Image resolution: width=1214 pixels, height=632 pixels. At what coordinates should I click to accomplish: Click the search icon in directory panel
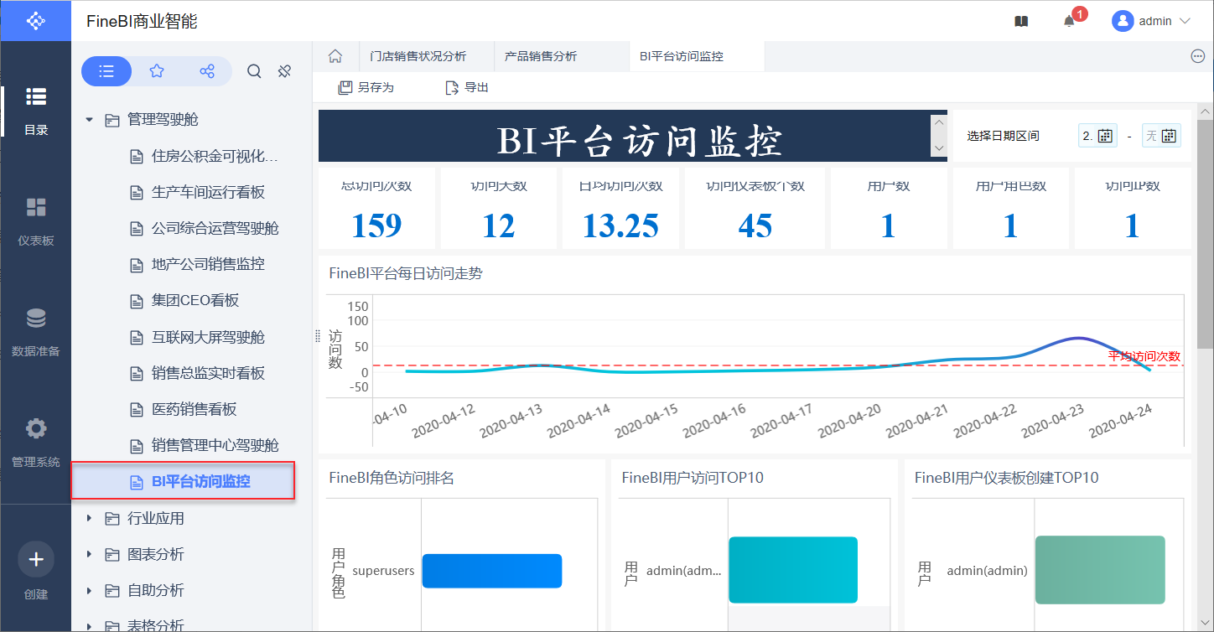tap(254, 72)
